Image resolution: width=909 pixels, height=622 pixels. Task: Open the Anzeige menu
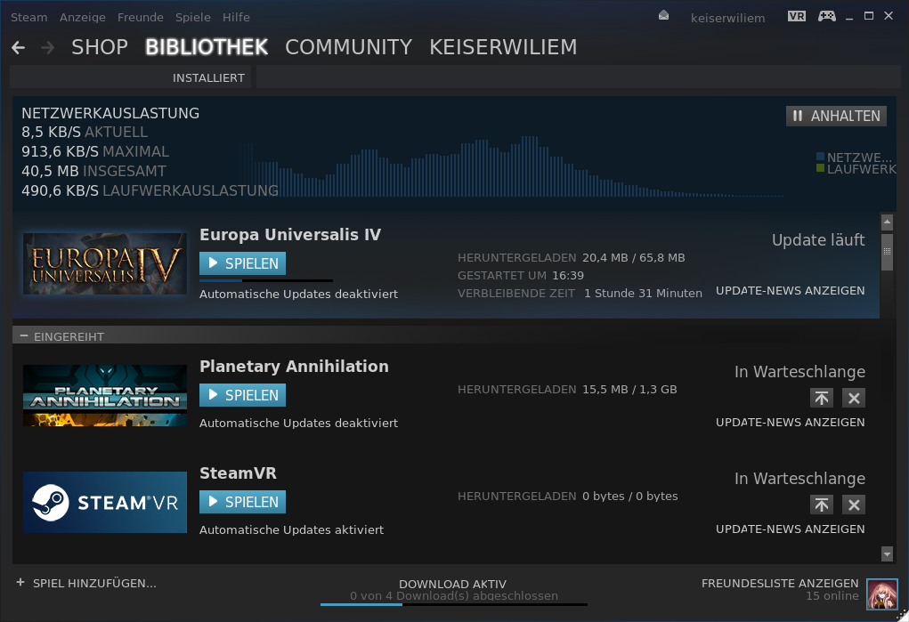82,18
